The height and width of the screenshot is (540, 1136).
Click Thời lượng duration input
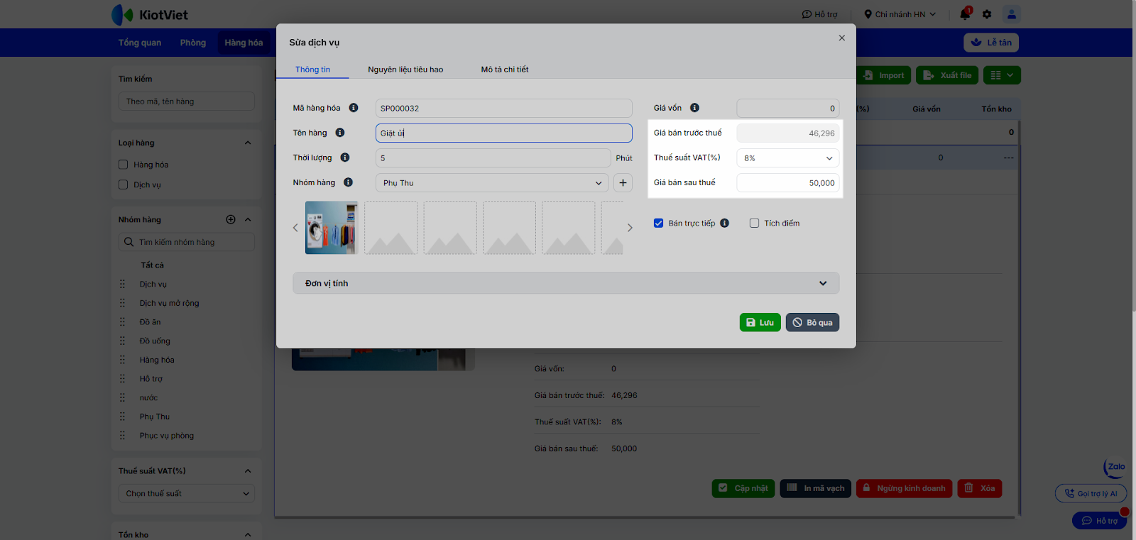point(493,158)
